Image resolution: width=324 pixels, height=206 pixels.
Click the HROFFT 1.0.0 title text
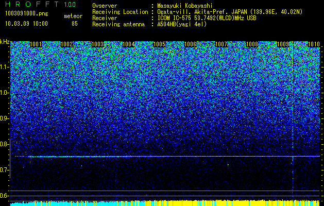click(x=40, y=4)
